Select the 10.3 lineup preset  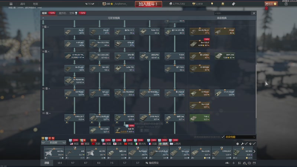click(60, 163)
